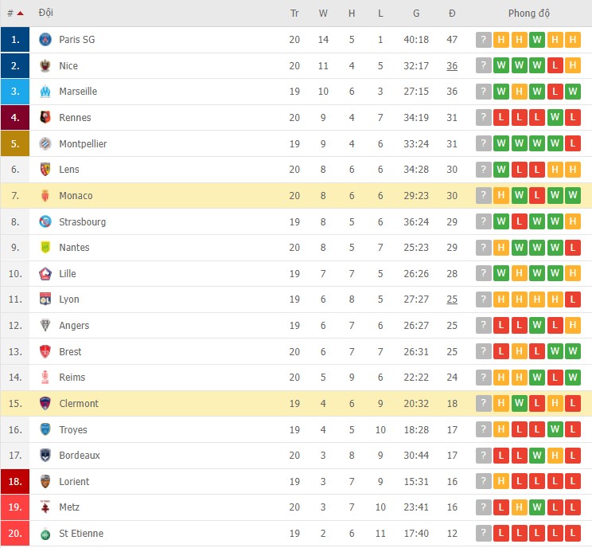The image size is (592, 548).
Task: Open the Strasbourg team page link
Action: [x=82, y=222]
